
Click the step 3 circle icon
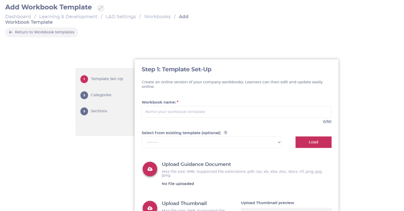point(84,111)
